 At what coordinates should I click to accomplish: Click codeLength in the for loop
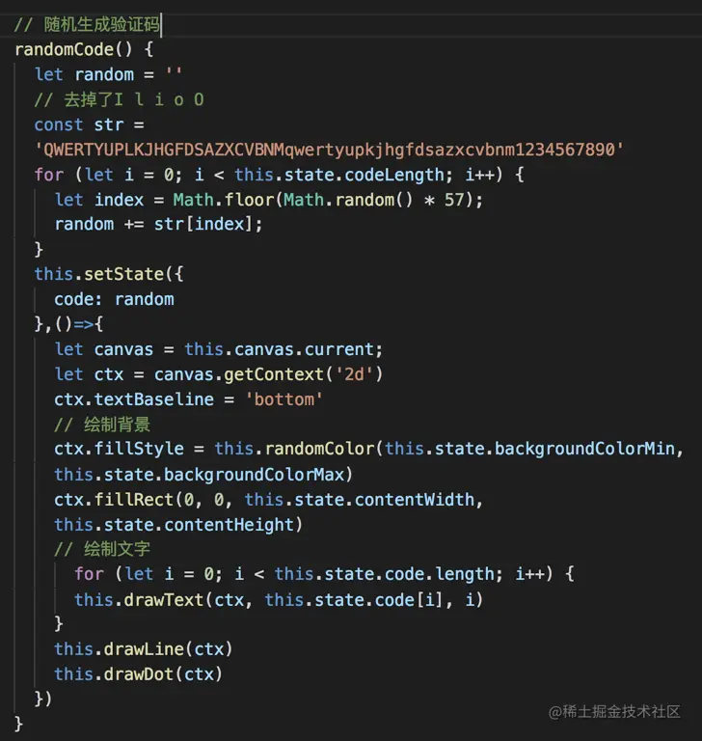tap(394, 175)
